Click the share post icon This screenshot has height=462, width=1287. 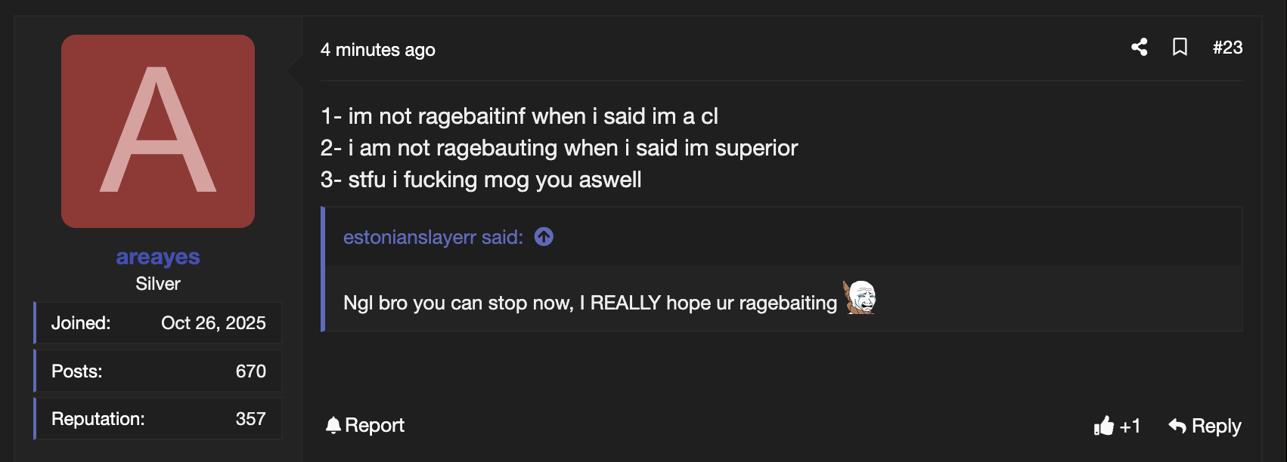tap(1139, 48)
